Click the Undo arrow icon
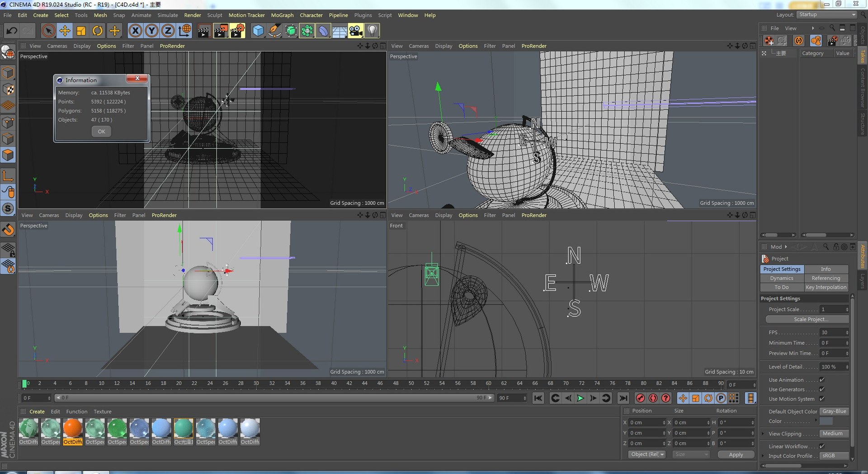Screen dimensions: 868x474 click(x=12, y=31)
